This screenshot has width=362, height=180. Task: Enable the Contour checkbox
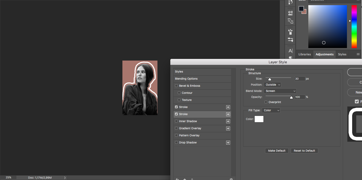tap(179, 93)
